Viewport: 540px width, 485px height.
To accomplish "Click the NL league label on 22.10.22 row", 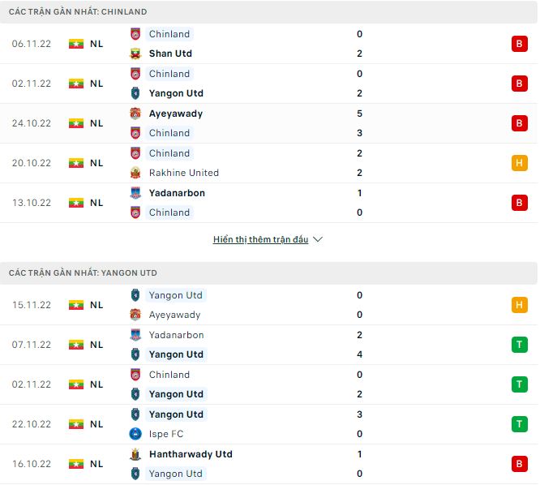I will [96, 424].
